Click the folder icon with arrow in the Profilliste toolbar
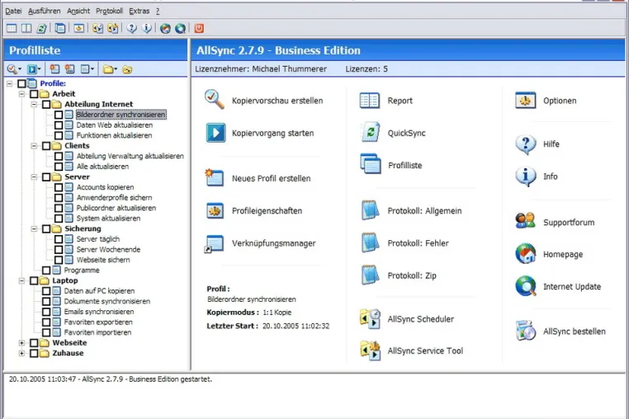The image size is (629, 419). (107, 69)
